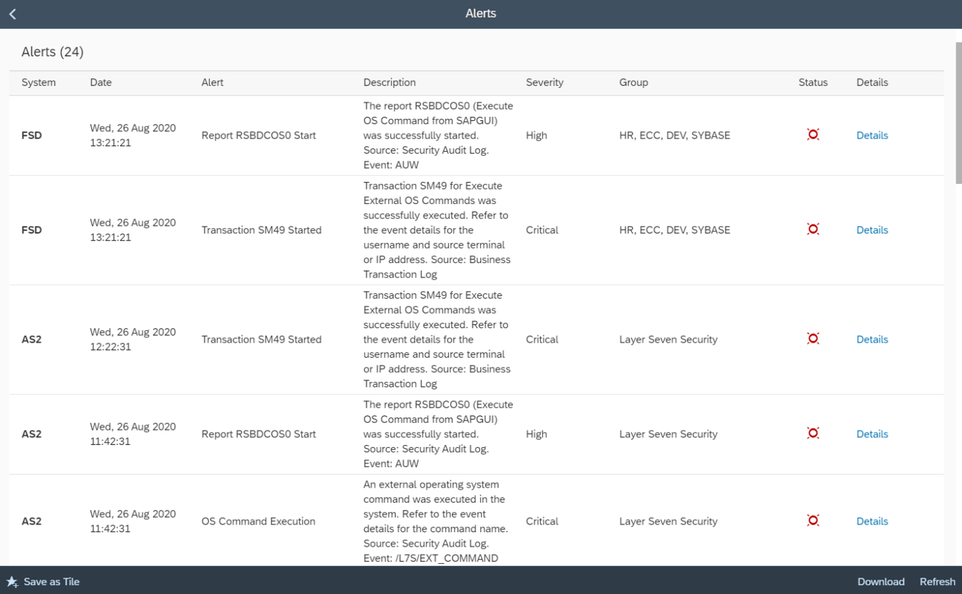Click the Alerts (24) list title
962x594 pixels.
coord(52,52)
